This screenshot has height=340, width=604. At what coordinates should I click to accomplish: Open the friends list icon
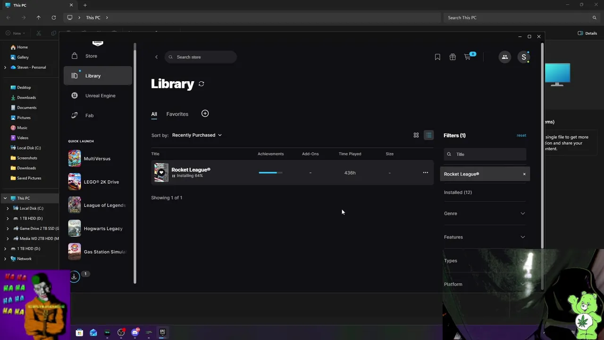505,57
